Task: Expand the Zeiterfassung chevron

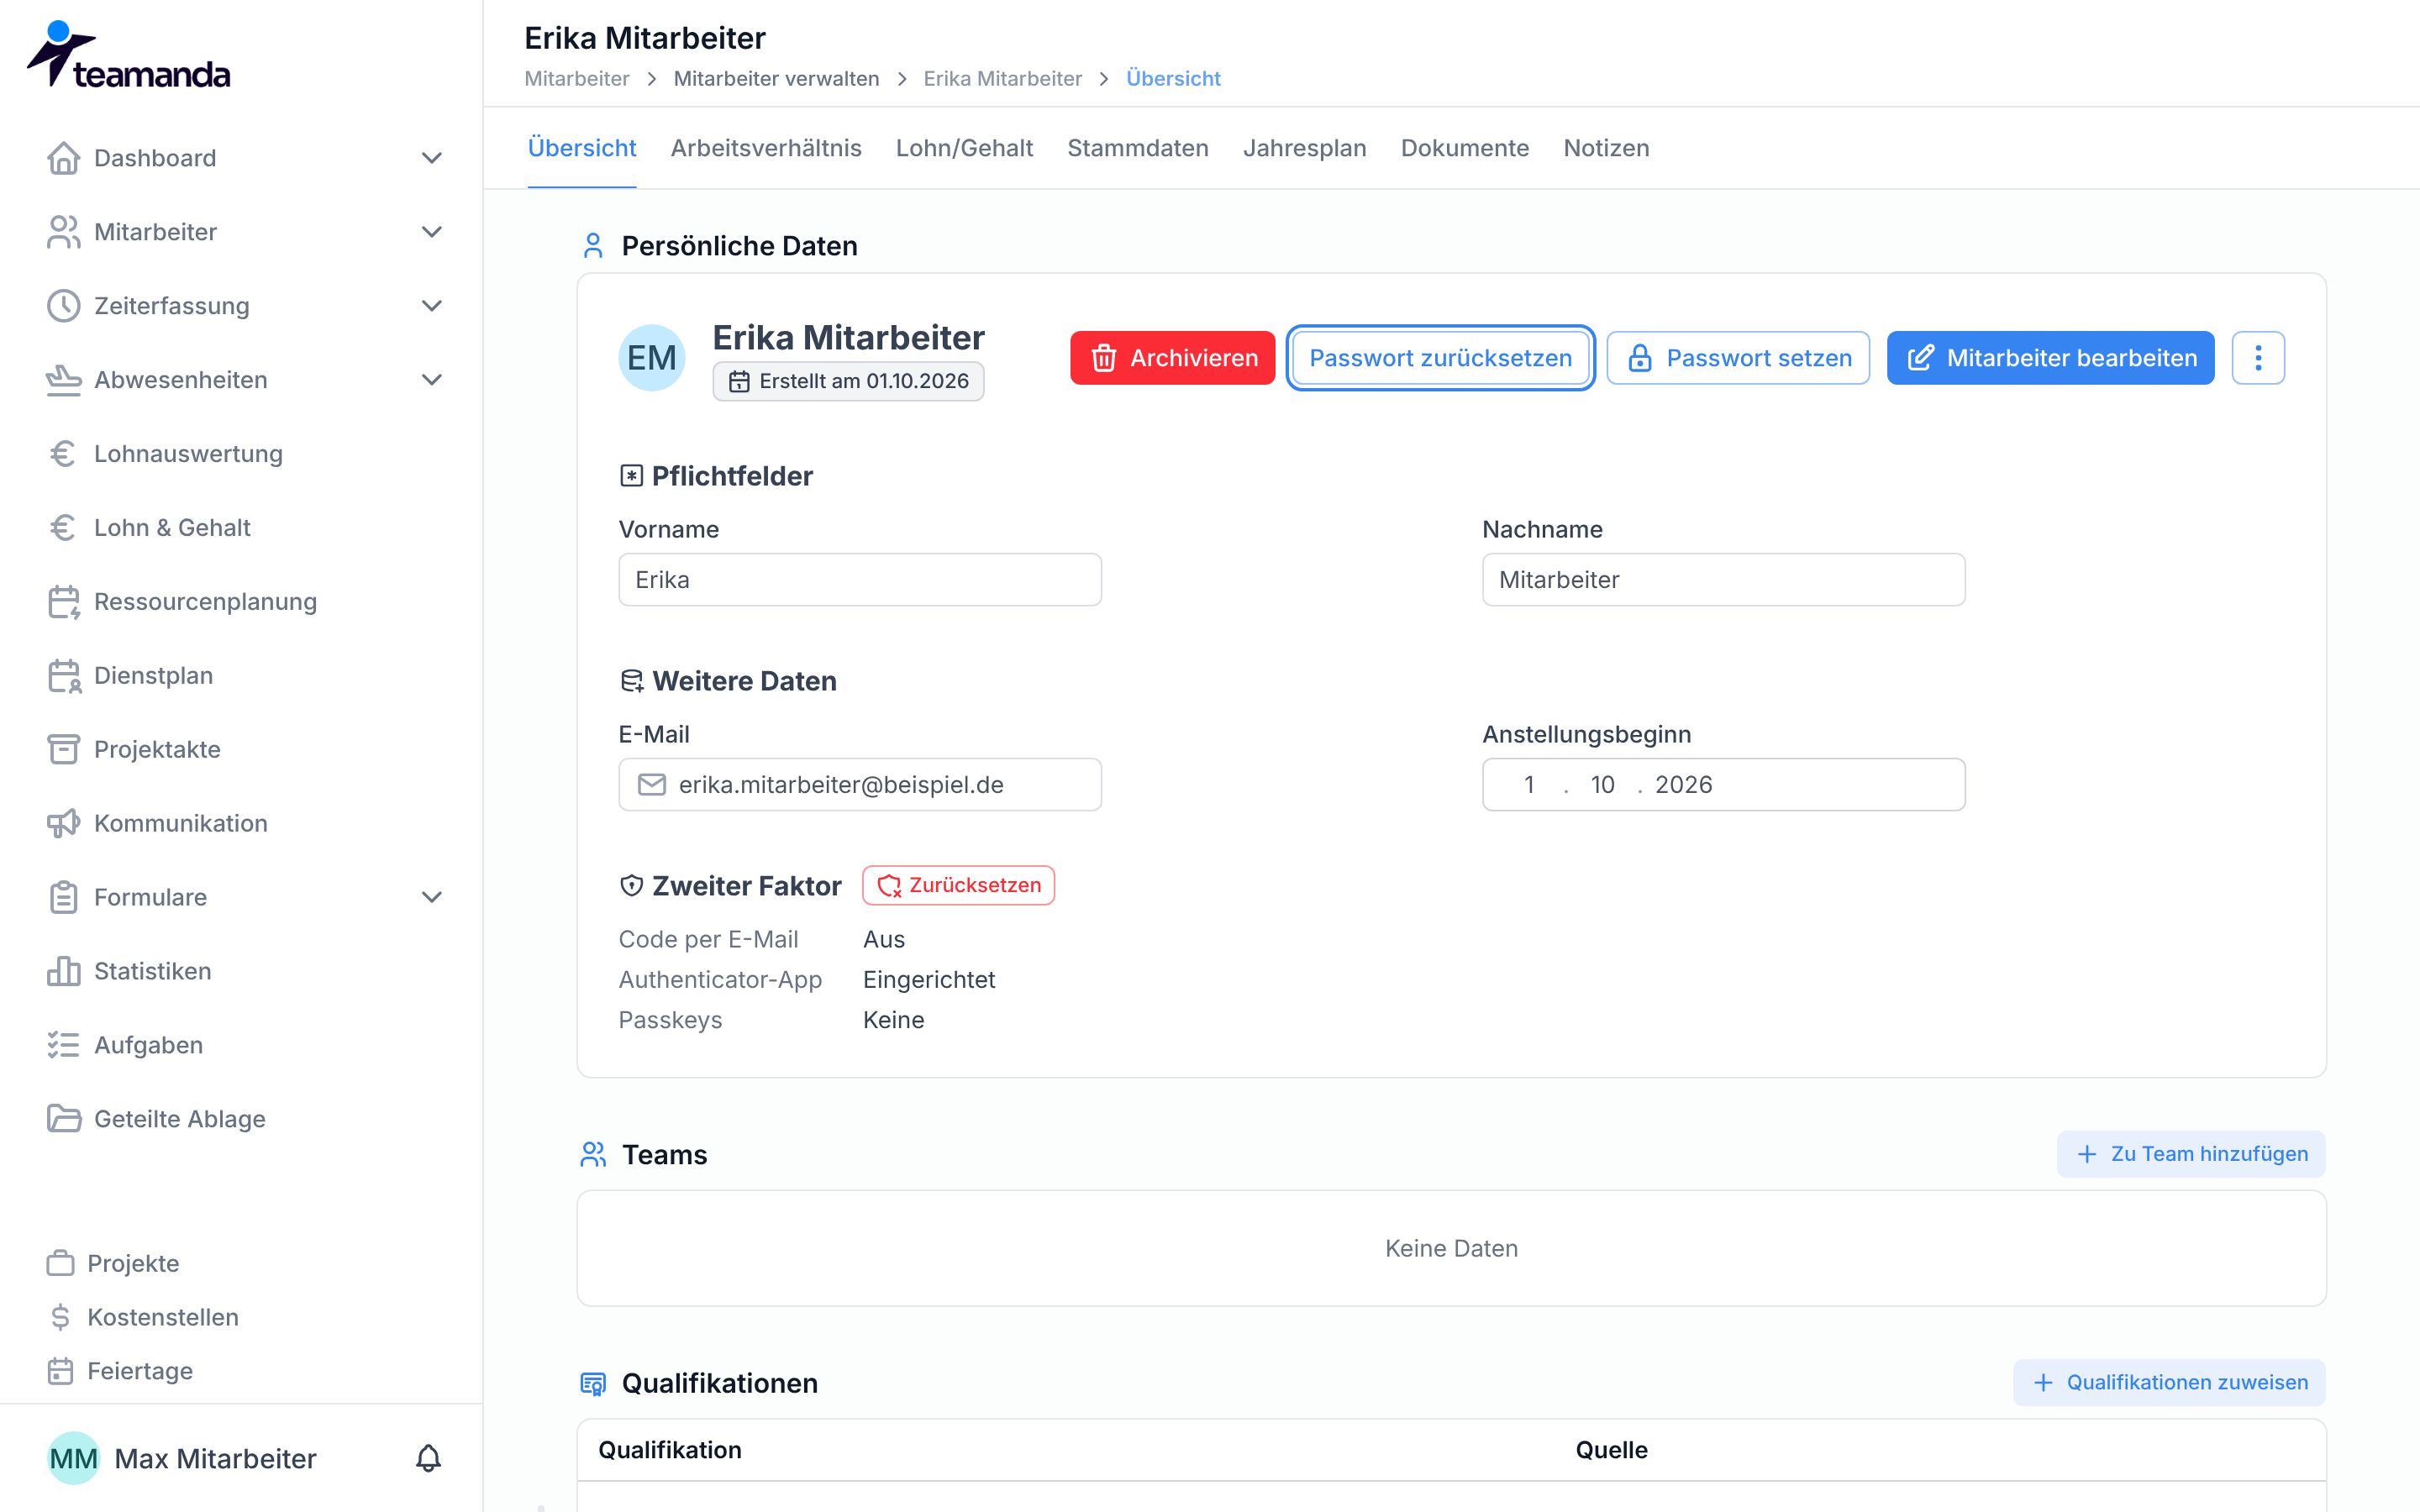Action: [432, 306]
